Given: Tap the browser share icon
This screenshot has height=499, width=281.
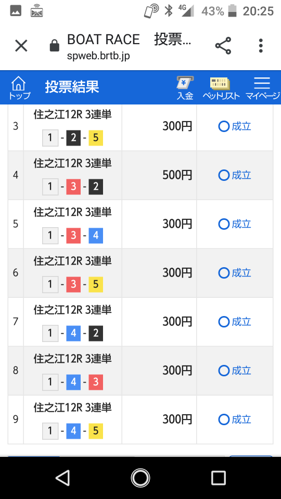Looking at the screenshot, I should (223, 46).
